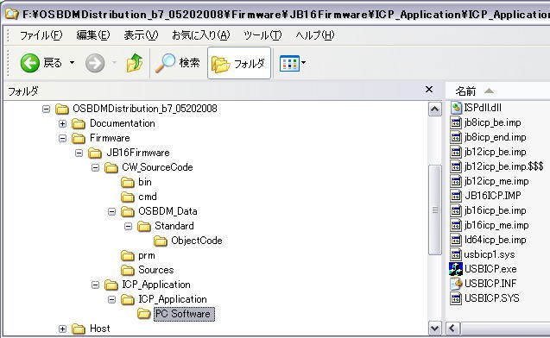Screen dimensions: 550x338
Task: Open the ツール(T) menu
Action: 262,35
